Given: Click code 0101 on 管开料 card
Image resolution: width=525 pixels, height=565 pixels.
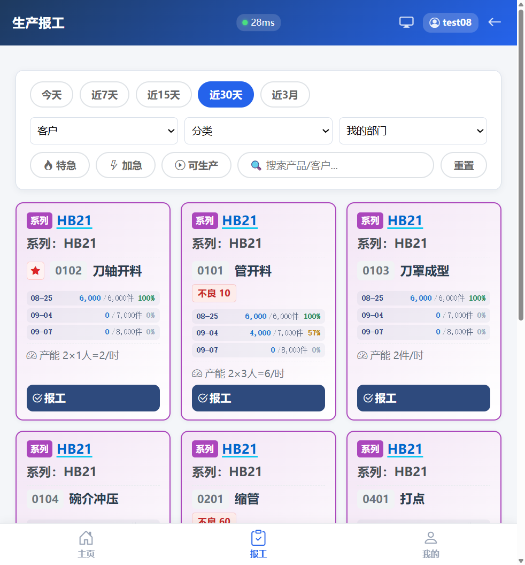Looking at the screenshot, I should 210,271.
